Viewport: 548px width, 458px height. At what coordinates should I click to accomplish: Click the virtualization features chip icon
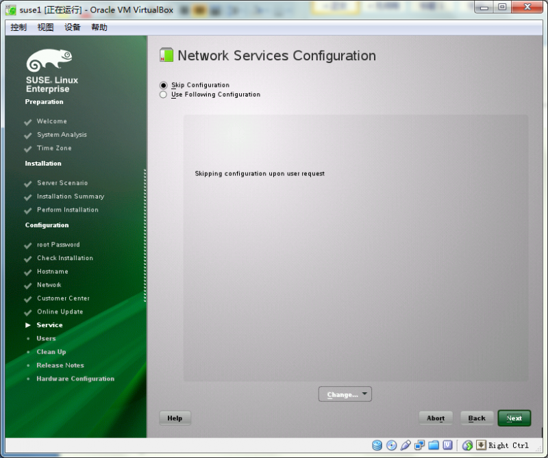[x=449, y=445]
